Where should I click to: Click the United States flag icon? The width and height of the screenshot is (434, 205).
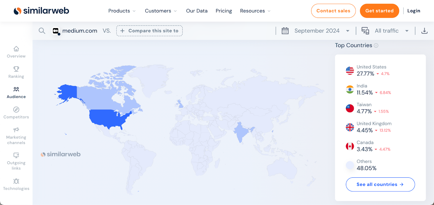(x=350, y=71)
